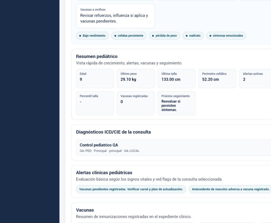This screenshot has height=223, width=271.
Task: Select the Percentil talla card
Action: (95, 103)
